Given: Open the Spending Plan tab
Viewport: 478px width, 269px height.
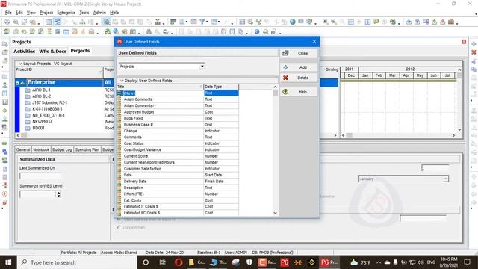Looking at the screenshot, I should click(87, 149).
